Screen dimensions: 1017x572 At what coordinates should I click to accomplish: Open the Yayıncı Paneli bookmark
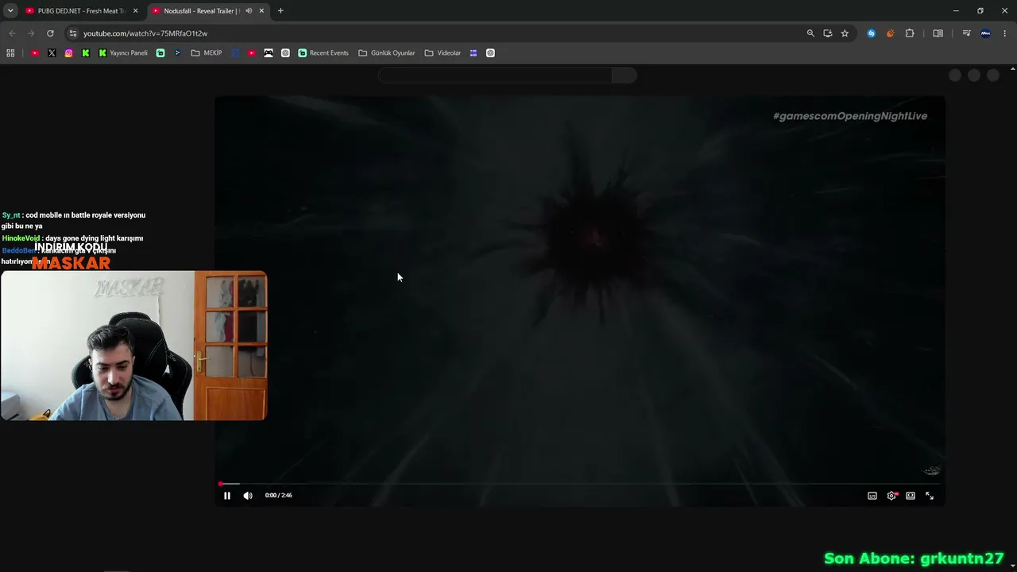(x=123, y=53)
